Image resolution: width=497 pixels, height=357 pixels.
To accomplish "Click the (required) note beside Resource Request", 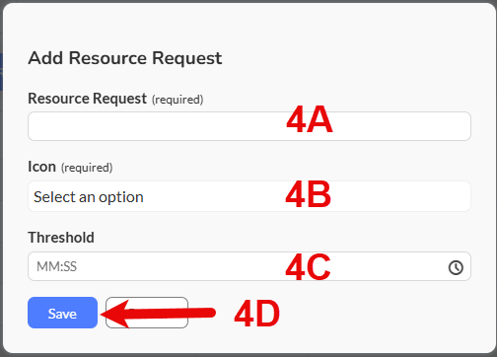I will click(x=177, y=100).
